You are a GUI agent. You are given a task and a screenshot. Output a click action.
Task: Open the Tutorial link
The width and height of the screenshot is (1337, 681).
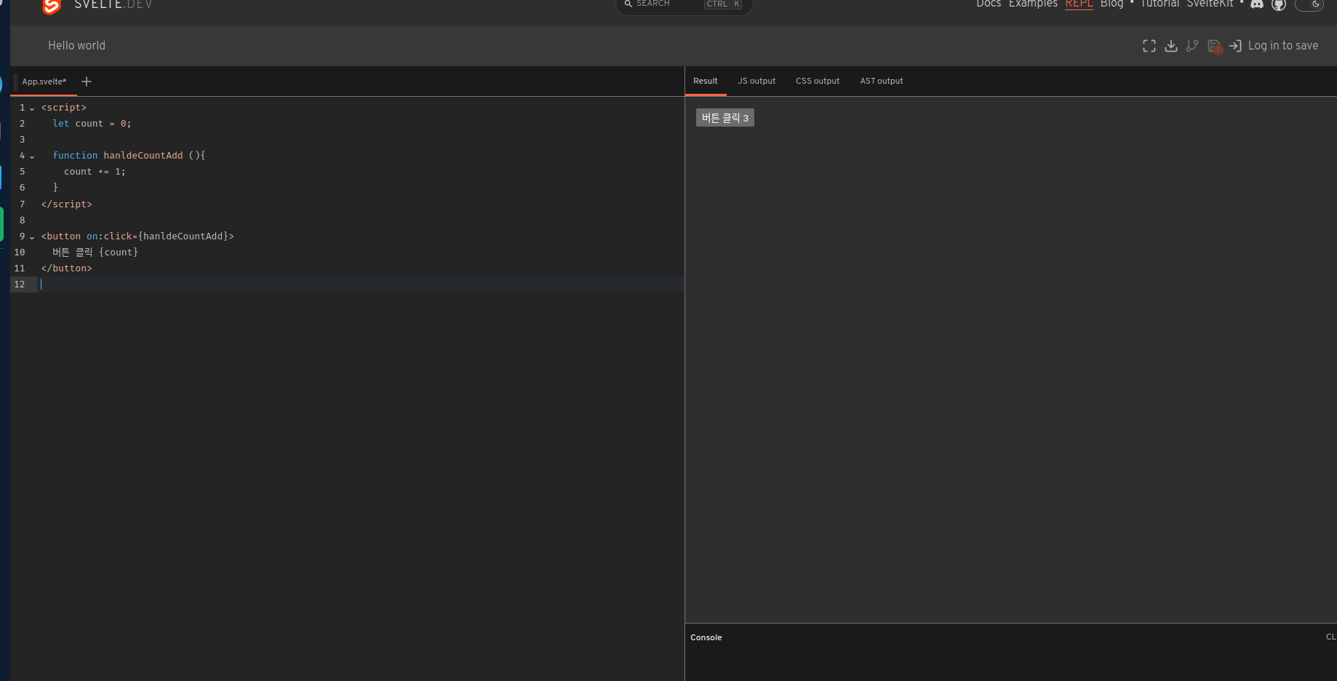pyautogui.click(x=1160, y=4)
